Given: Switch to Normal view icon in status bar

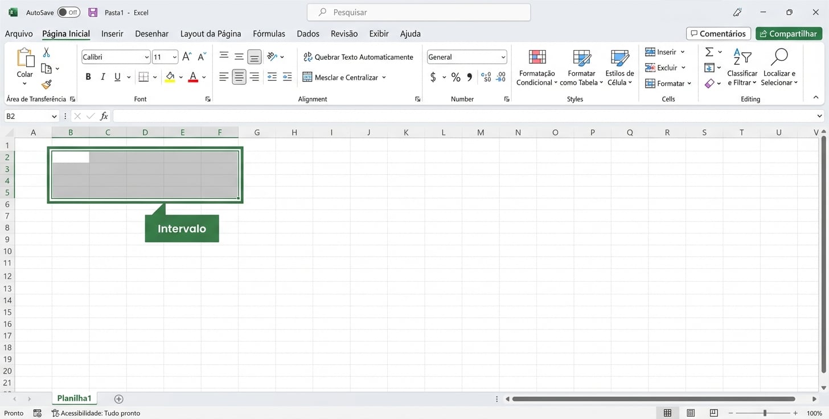Looking at the screenshot, I should (x=667, y=413).
